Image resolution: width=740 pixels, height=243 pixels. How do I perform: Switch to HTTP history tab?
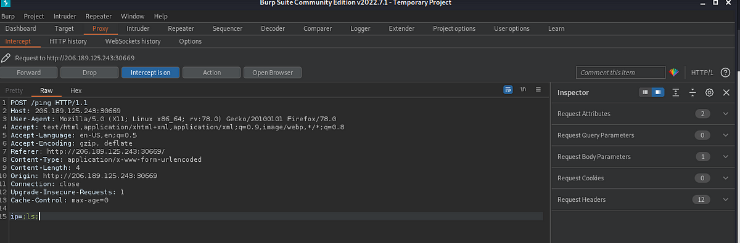point(68,41)
